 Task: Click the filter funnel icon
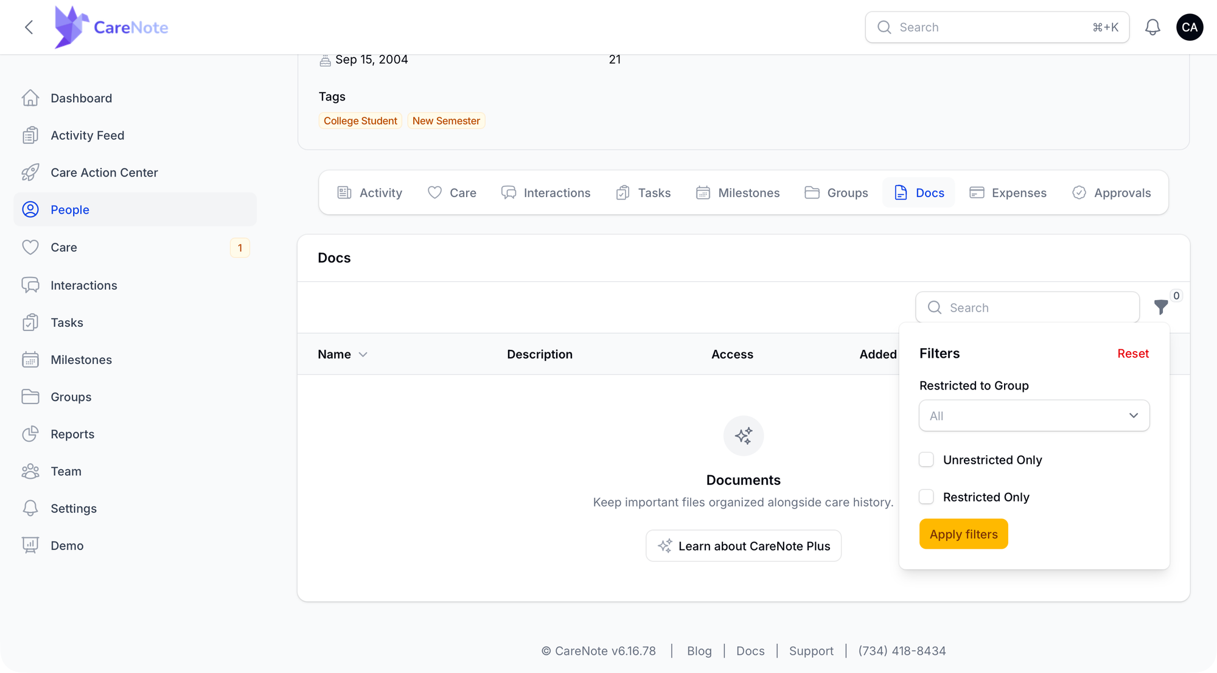[1161, 307]
